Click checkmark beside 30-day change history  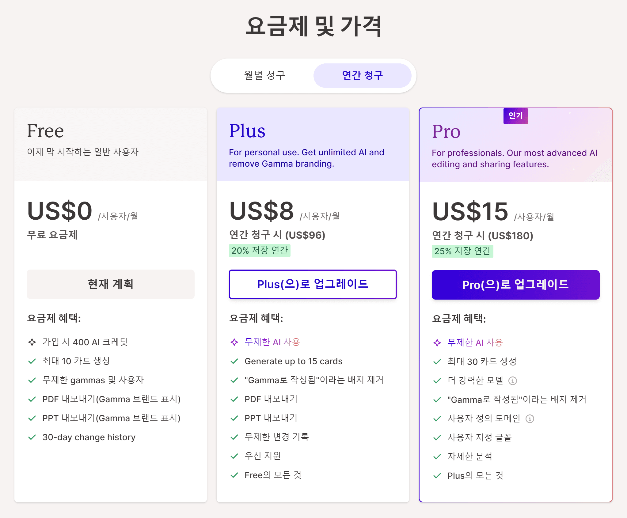tap(32, 437)
